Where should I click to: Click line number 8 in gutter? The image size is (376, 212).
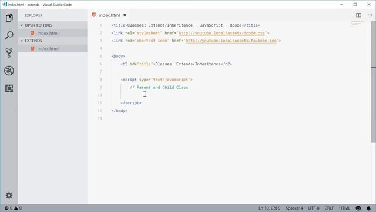(x=100, y=79)
